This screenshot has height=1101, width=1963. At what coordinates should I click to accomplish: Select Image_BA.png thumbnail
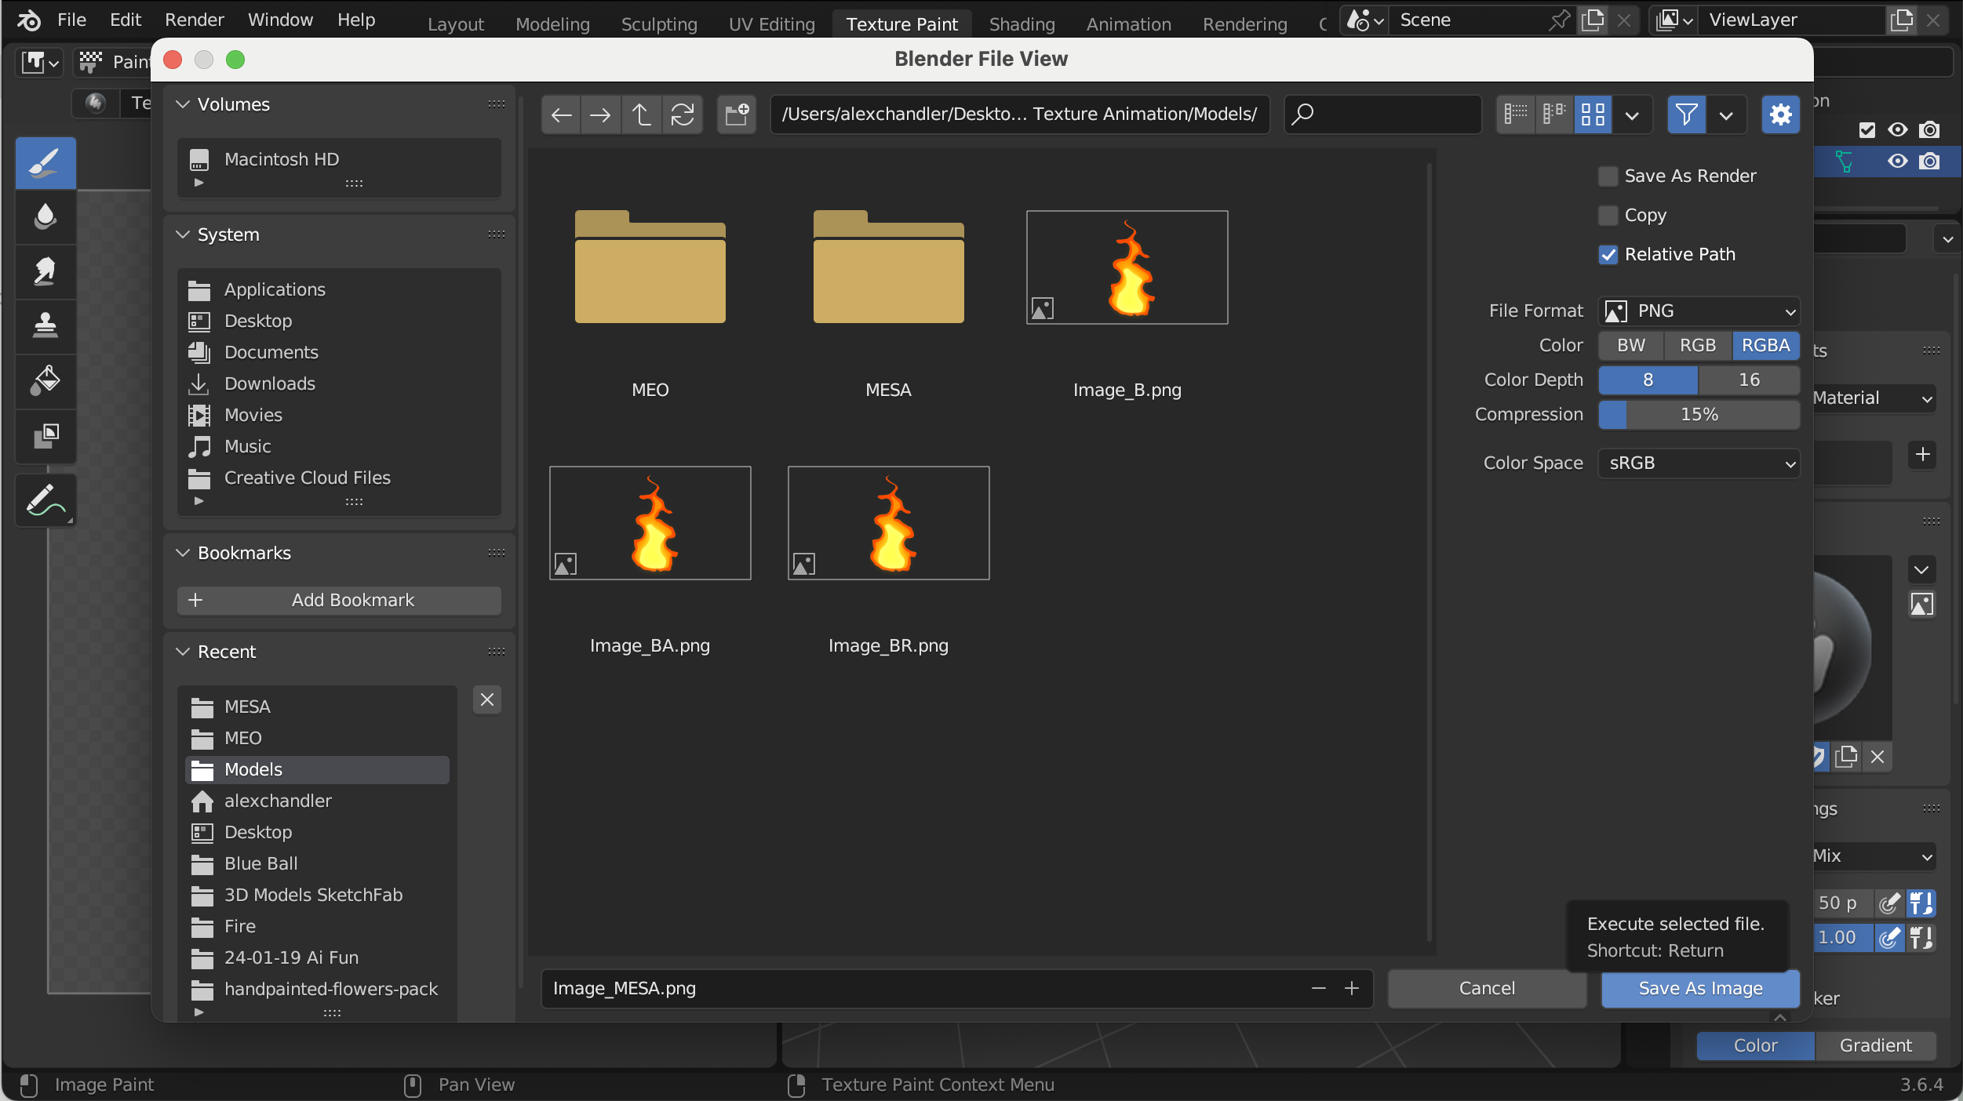[650, 524]
